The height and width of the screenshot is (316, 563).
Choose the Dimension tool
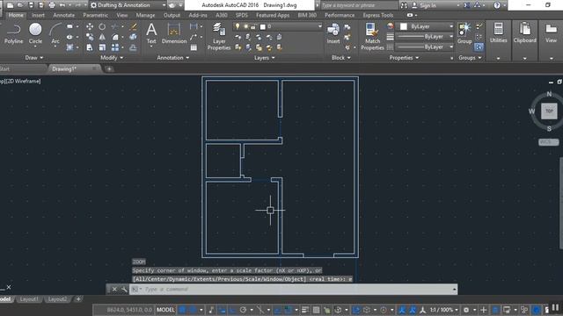tap(174, 33)
